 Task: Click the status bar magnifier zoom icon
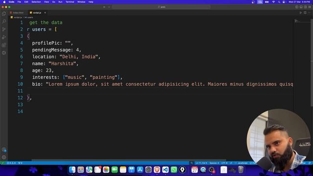pos(192,163)
